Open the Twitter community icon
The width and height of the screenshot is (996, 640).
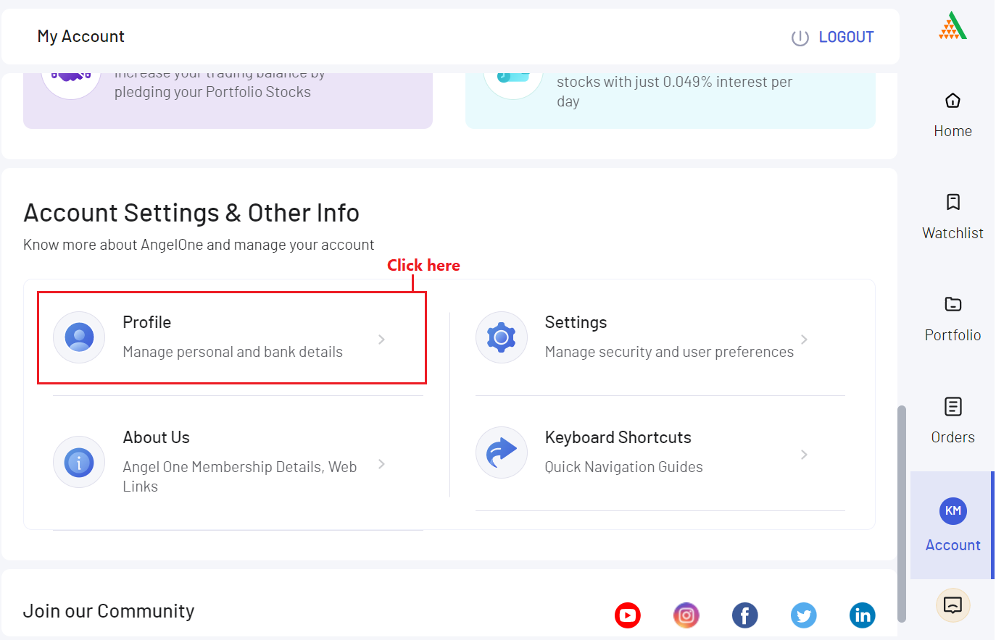[803, 615]
